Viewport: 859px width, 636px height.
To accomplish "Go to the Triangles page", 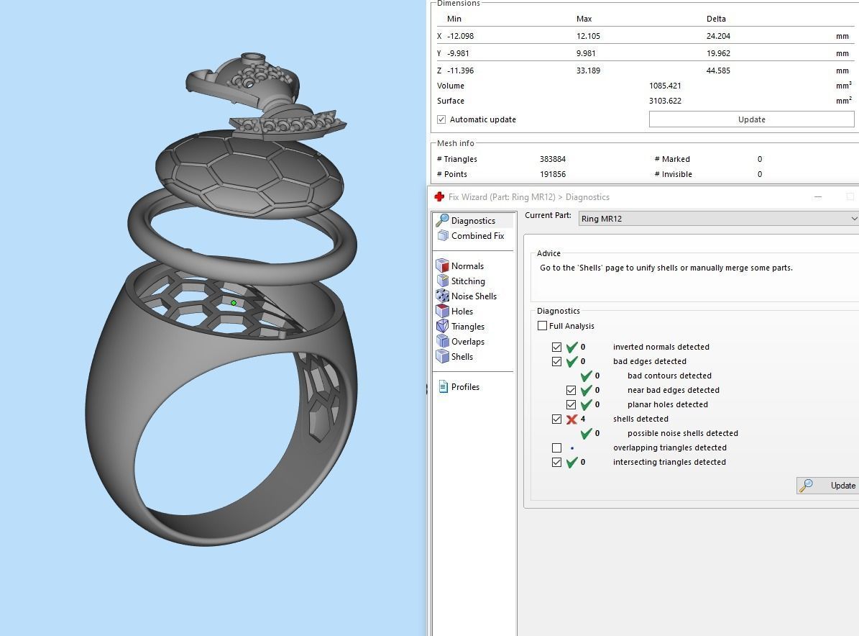I will coord(468,326).
